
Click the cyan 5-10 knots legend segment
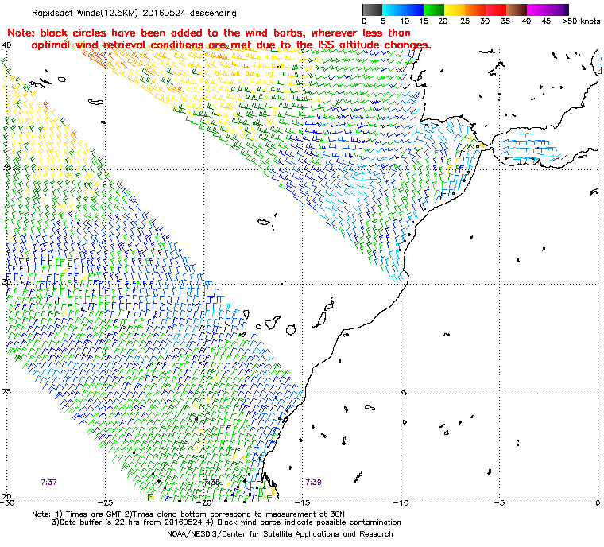393,10
